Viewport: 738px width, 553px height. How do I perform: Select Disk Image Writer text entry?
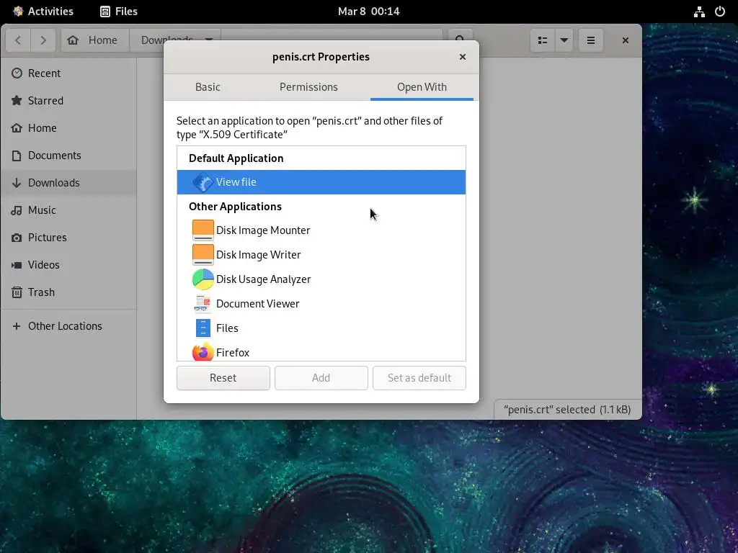click(x=258, y=255)
